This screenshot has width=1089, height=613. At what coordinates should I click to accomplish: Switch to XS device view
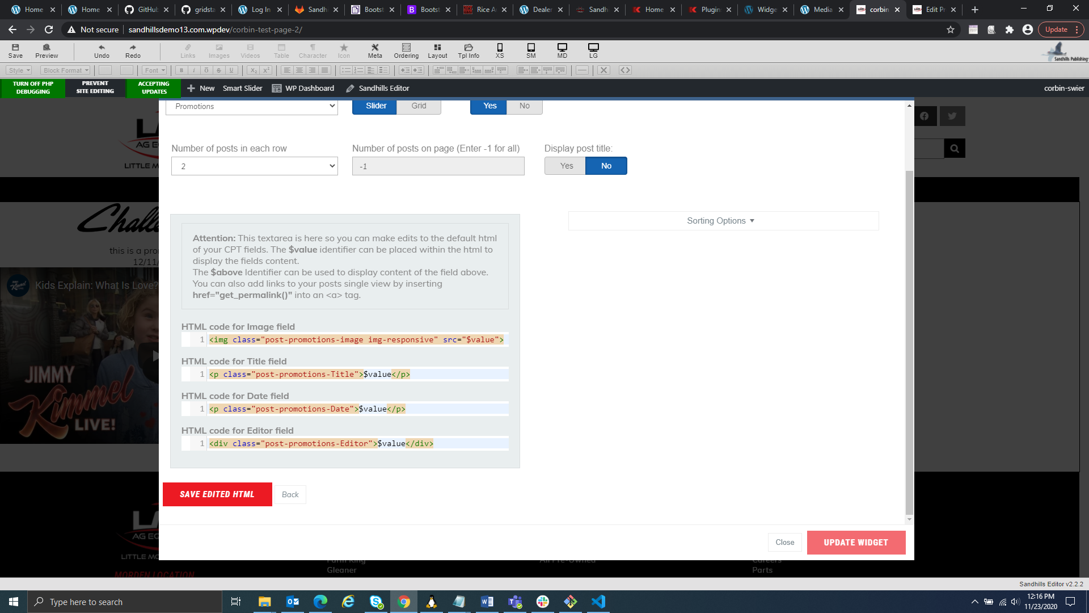(500, 51)
